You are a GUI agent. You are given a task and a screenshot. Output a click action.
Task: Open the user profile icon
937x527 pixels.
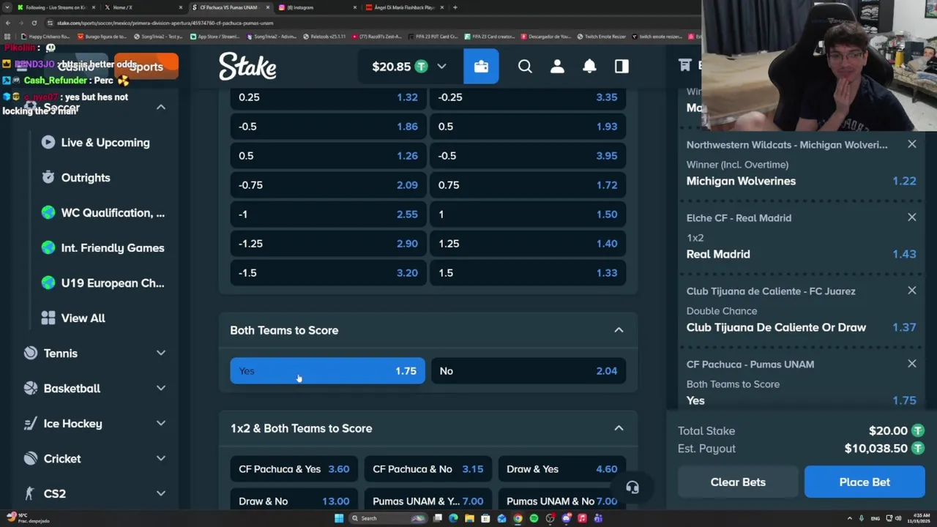(557, 67)
